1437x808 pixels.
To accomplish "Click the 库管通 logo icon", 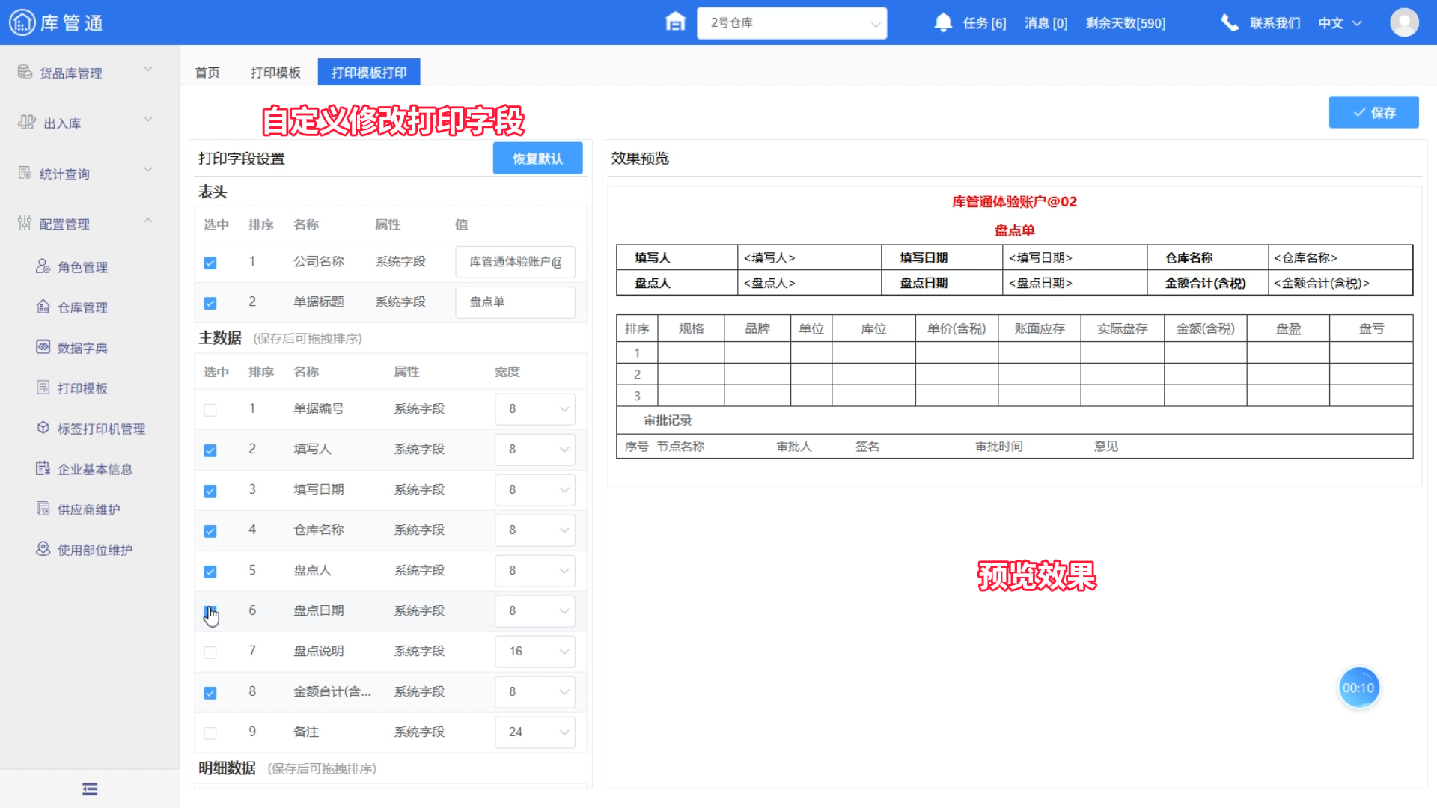I will 22,22.
